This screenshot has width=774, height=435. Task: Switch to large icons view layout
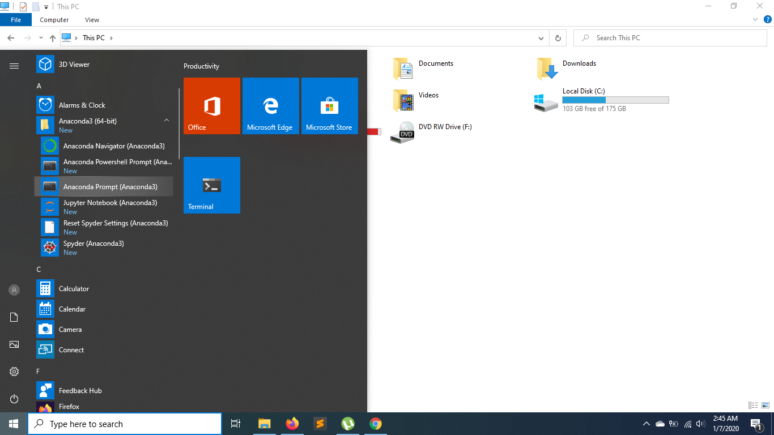click(x=766, y=405)
